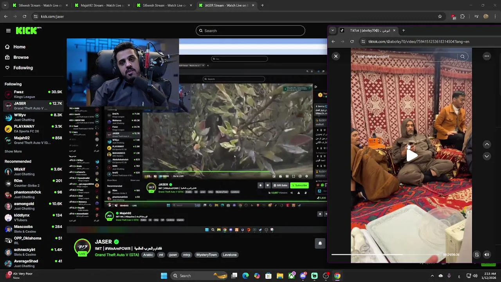Open Majah92 channel in the sidebar
This screenshot has width=501, height=282.
coord(33,140)
